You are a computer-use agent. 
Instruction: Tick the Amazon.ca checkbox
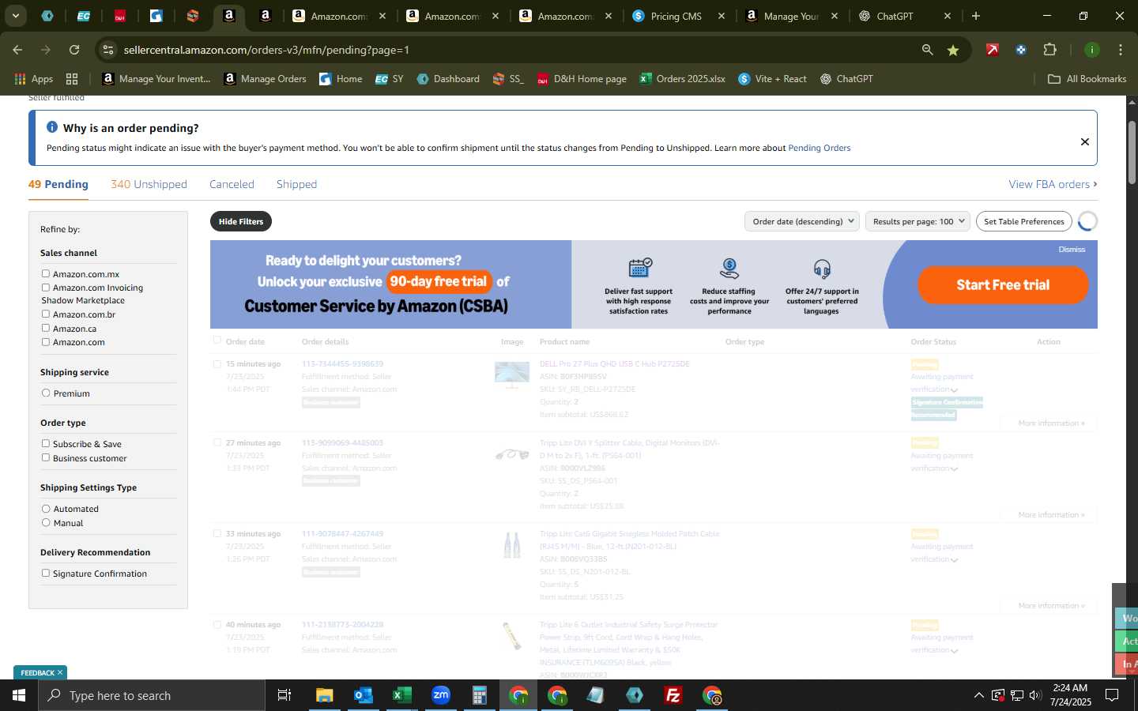click(x=46, y=328)
